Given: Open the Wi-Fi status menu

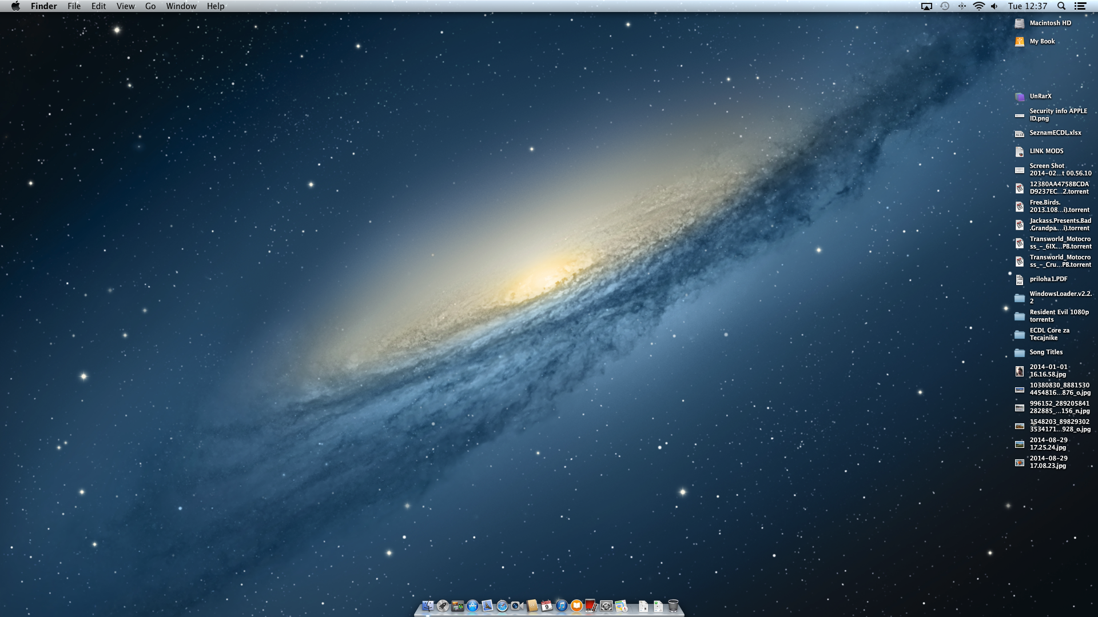Looking at the screenshot, I should tap(978, 6).
